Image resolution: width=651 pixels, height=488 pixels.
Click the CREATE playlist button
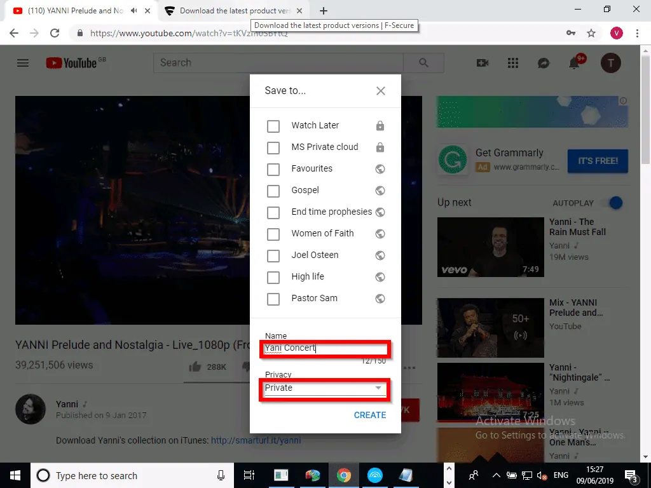pos(370,414)
